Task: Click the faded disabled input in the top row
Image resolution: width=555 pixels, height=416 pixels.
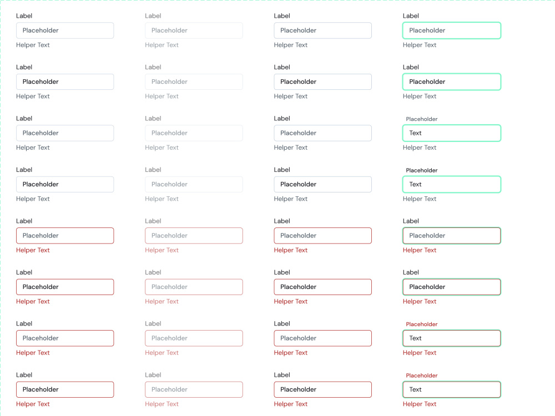Action: pyautogui.click(x=194, y=31)
